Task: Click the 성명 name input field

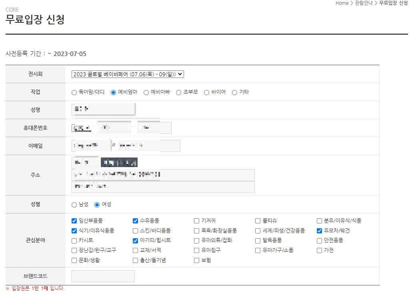Action: (103, 110)
